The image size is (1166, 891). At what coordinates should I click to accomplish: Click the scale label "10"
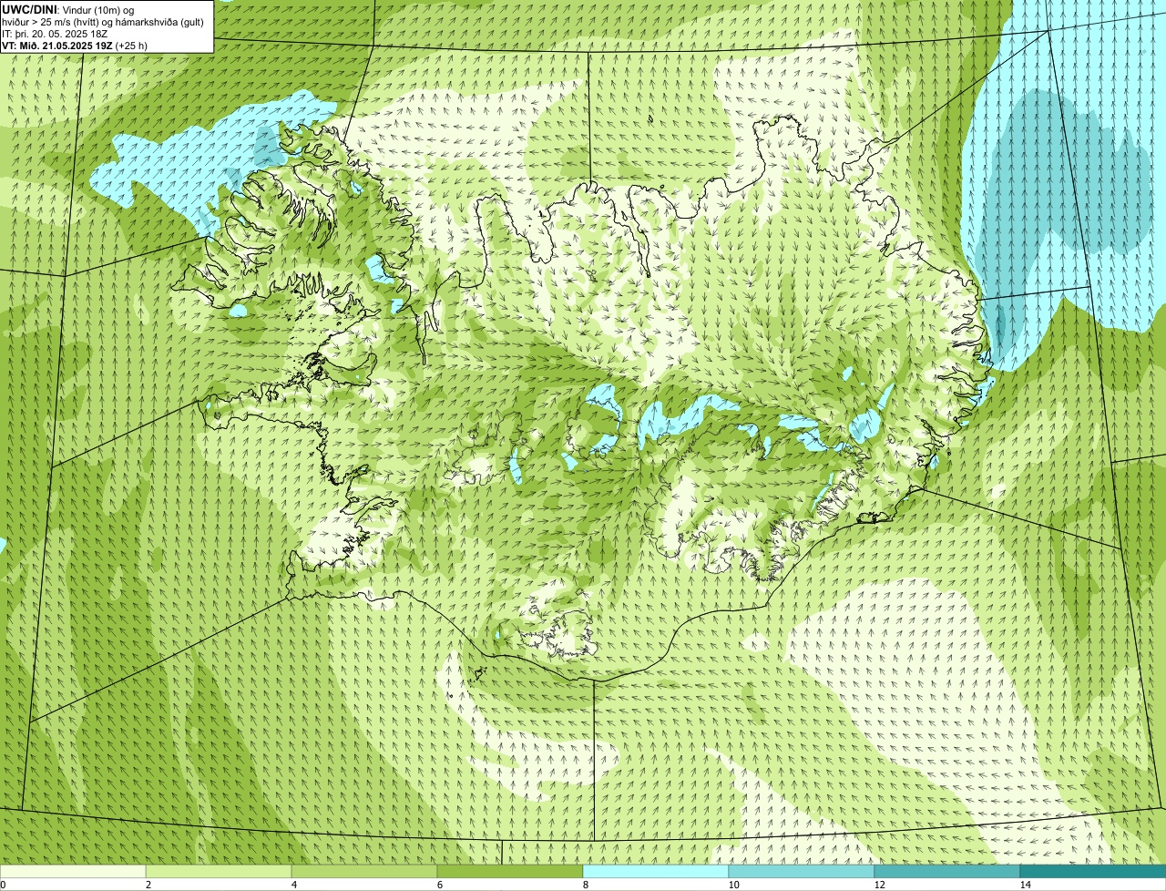[x=732, y=885]
